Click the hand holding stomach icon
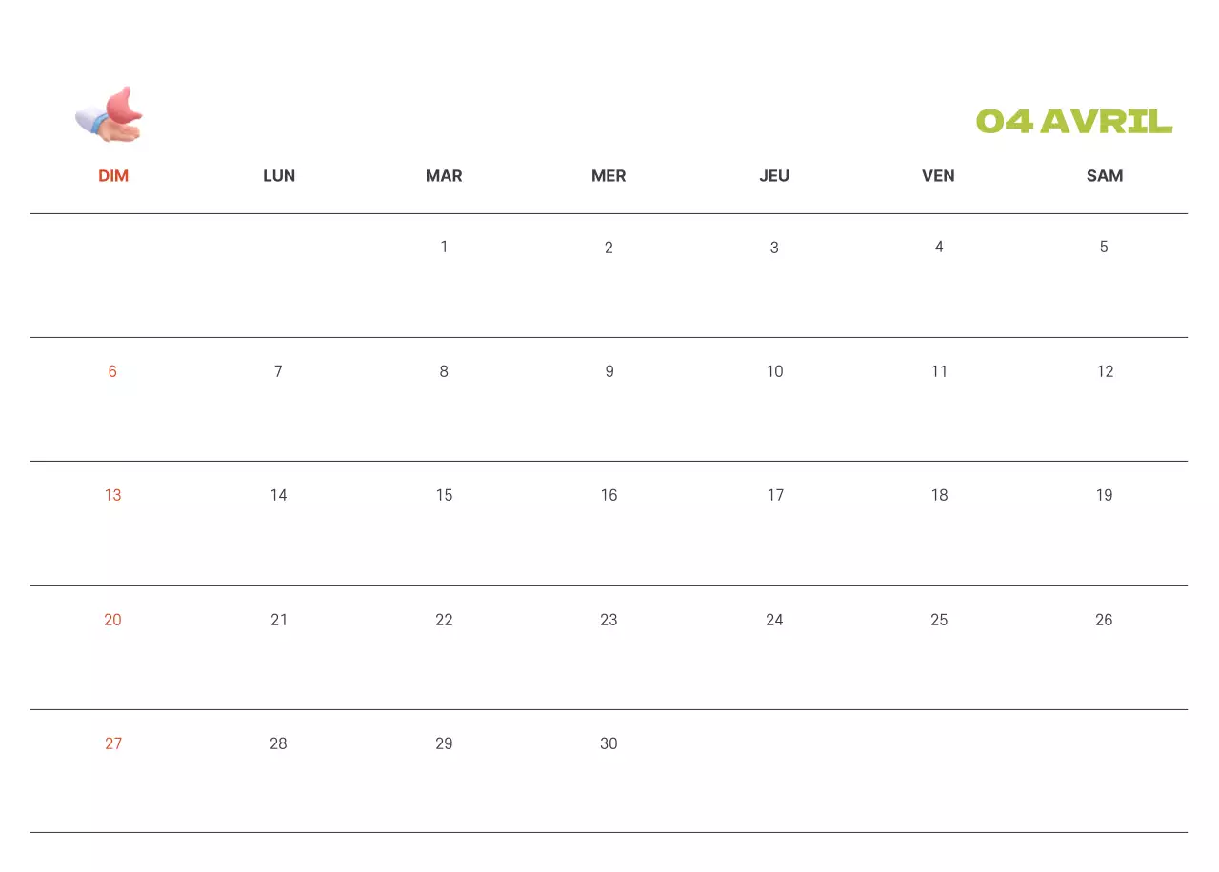This screenshot has height=872, width=1219. click(x=110, y=115)
